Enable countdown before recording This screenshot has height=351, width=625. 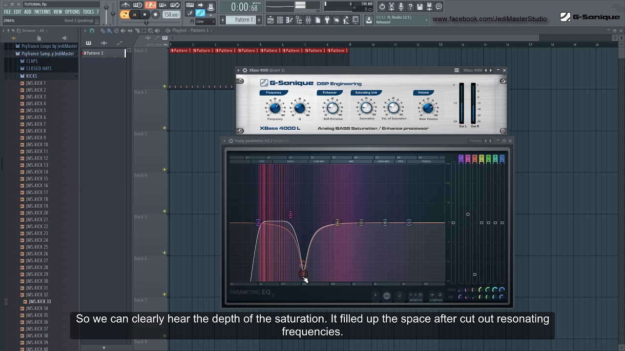coord(150,5)
